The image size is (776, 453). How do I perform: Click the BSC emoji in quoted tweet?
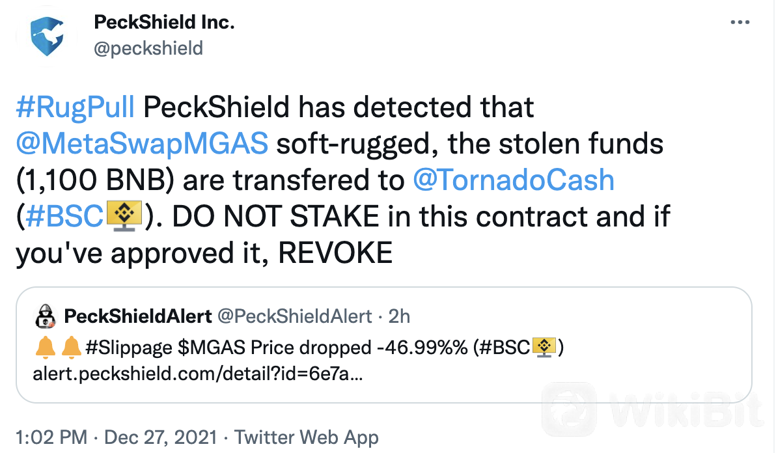click(544, 347)
